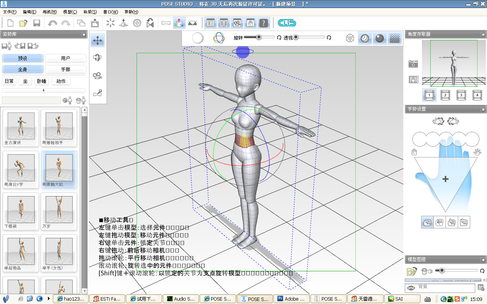Activate the camera tool in the viewport sidebar
487x304 pixels.
tap(98, 75)
